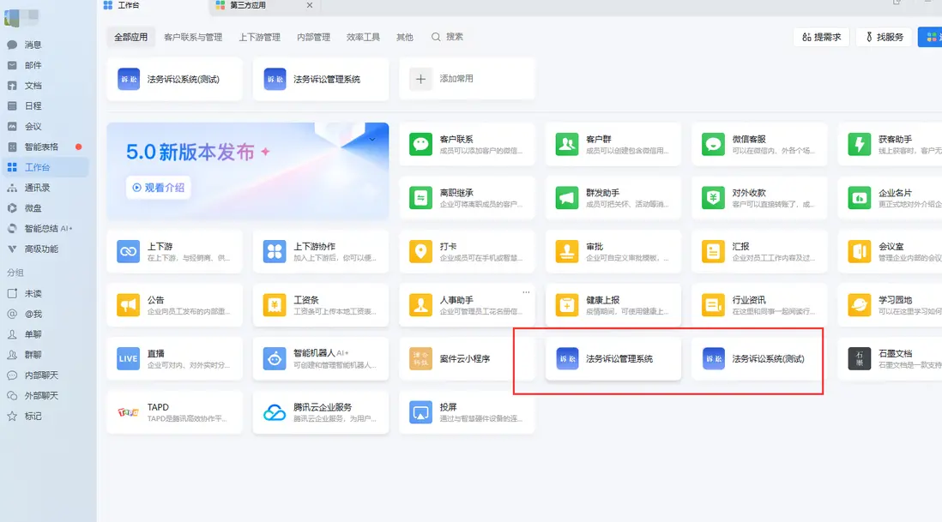Image resolution: width=942 pixels, height=522 pixels.
Task: Switch to the 内部管理 tab
Action: [x=314, y=37]
